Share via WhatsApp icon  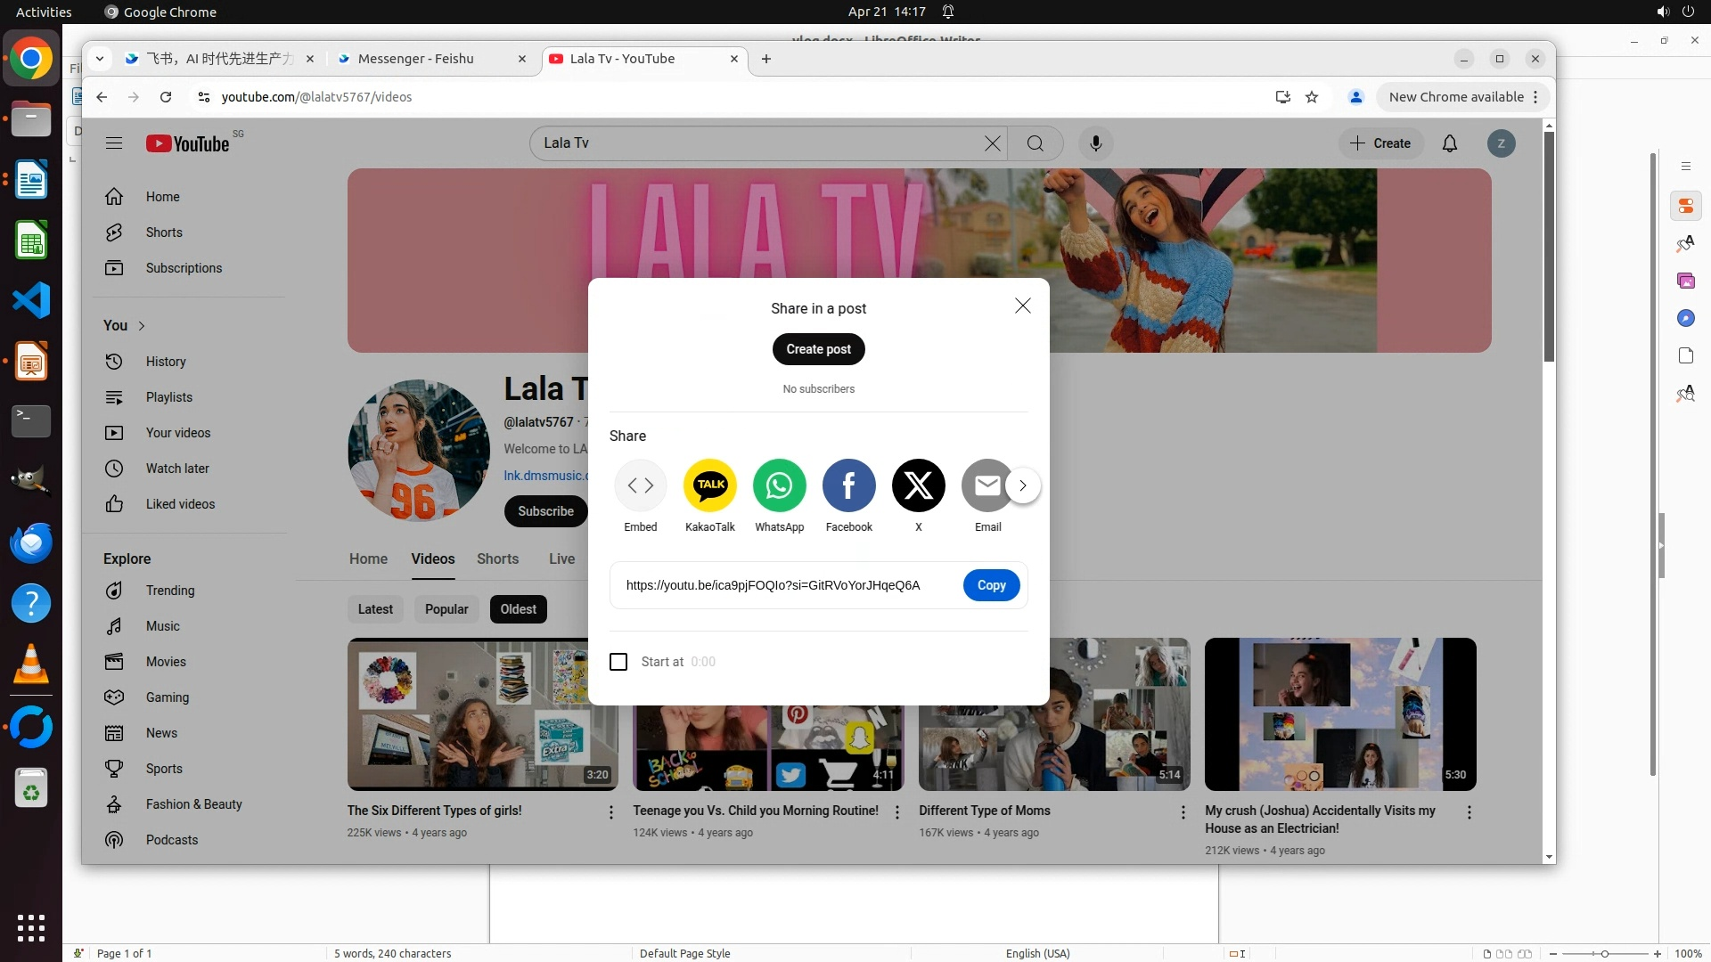point(779,485)
